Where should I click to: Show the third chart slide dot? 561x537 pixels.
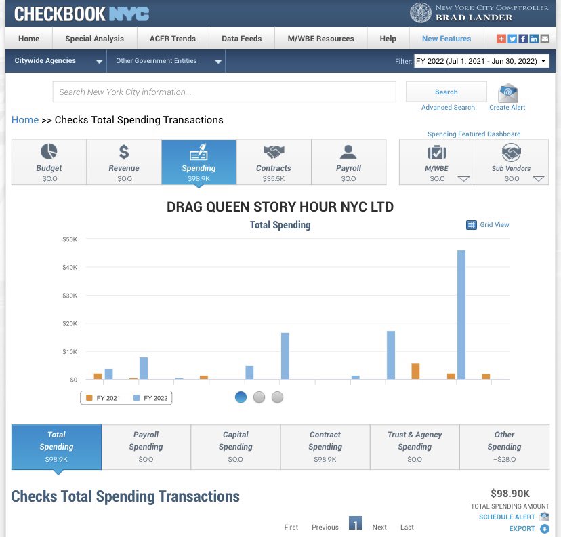[277, 397]
